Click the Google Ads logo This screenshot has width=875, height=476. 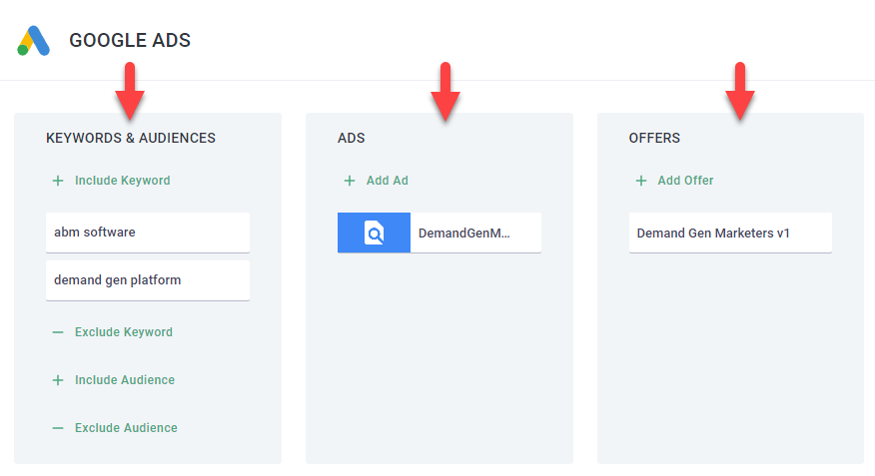[x=33, y=41]
